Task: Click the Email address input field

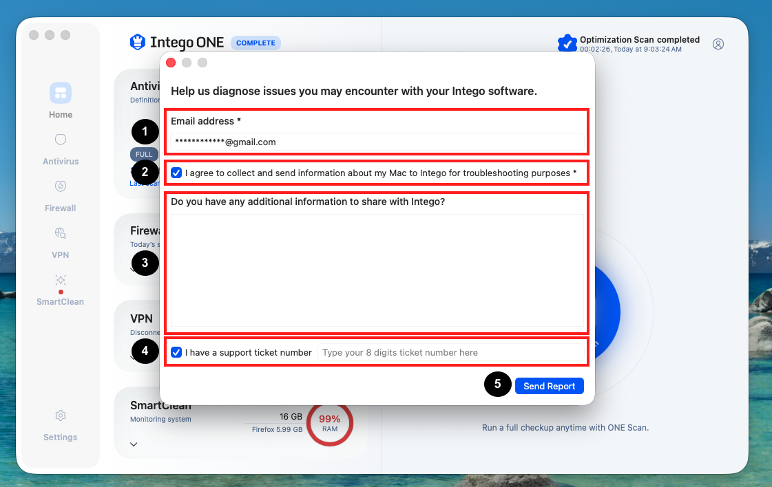Action: [x=377, y=142]
